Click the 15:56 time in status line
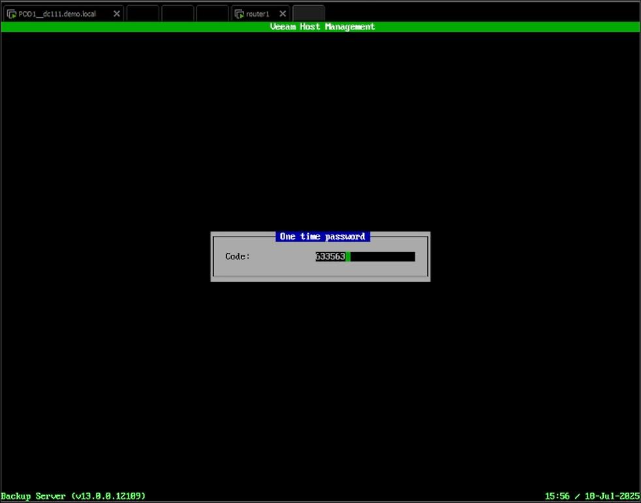The image size is (641, 503). [556, 496]
